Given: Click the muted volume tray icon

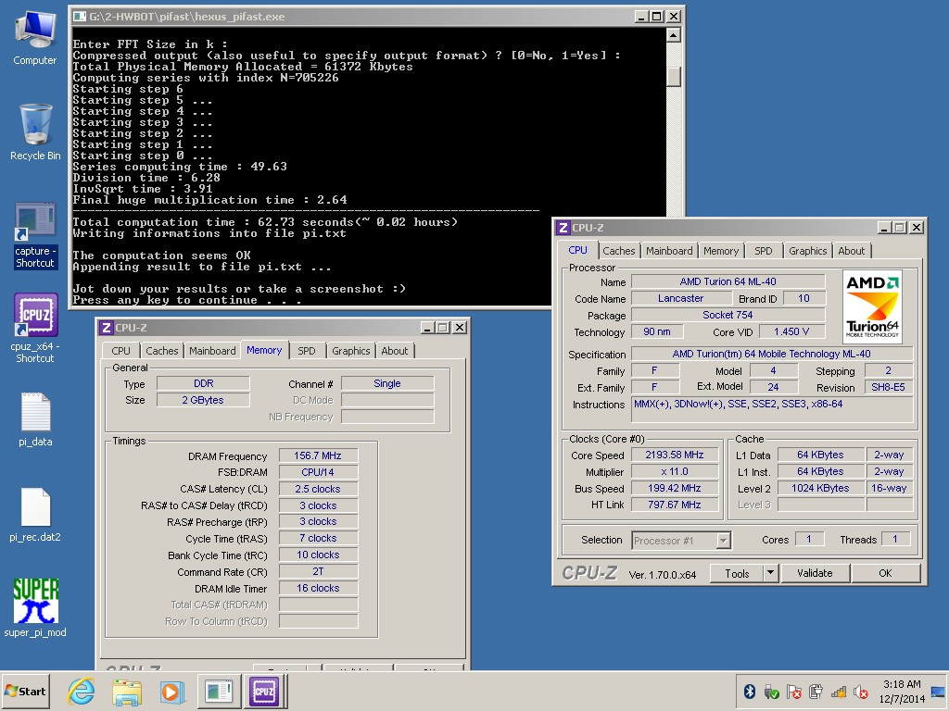Looking at the screenshot, I should 861,692.
